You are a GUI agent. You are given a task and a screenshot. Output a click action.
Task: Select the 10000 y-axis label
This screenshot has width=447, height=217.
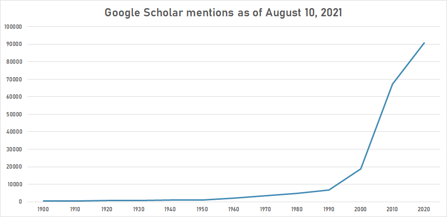[14, 184]
